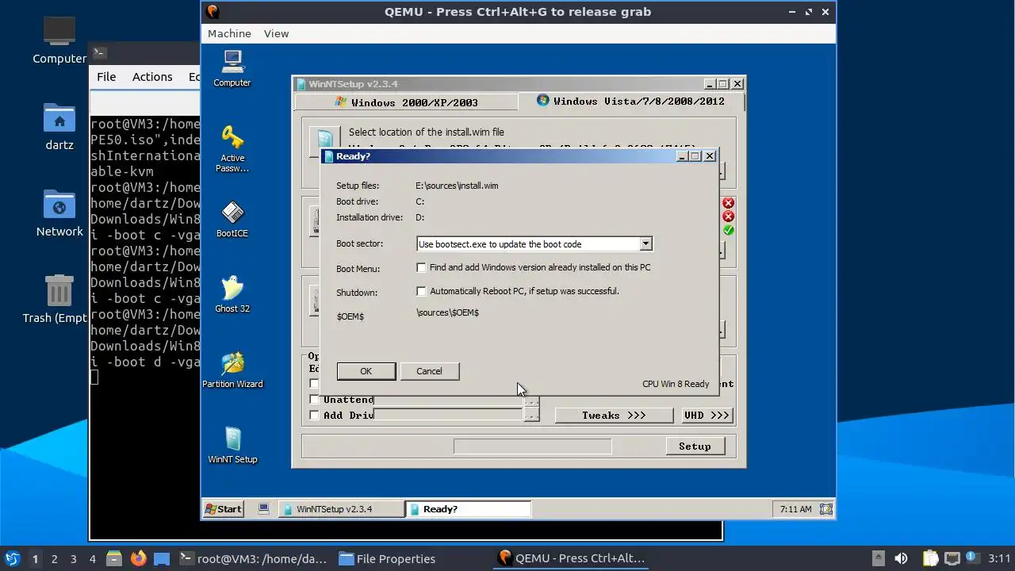Expand the VHD >>> options
The width and height of the screenshot is (1015, 571).
pyautogui.click(x=707, y=416)
